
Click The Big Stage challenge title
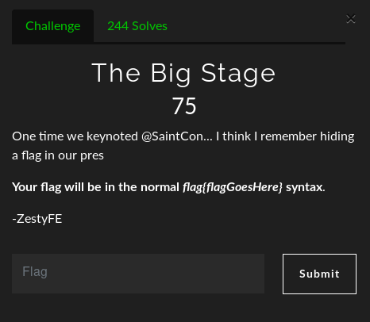click(183, 73)
